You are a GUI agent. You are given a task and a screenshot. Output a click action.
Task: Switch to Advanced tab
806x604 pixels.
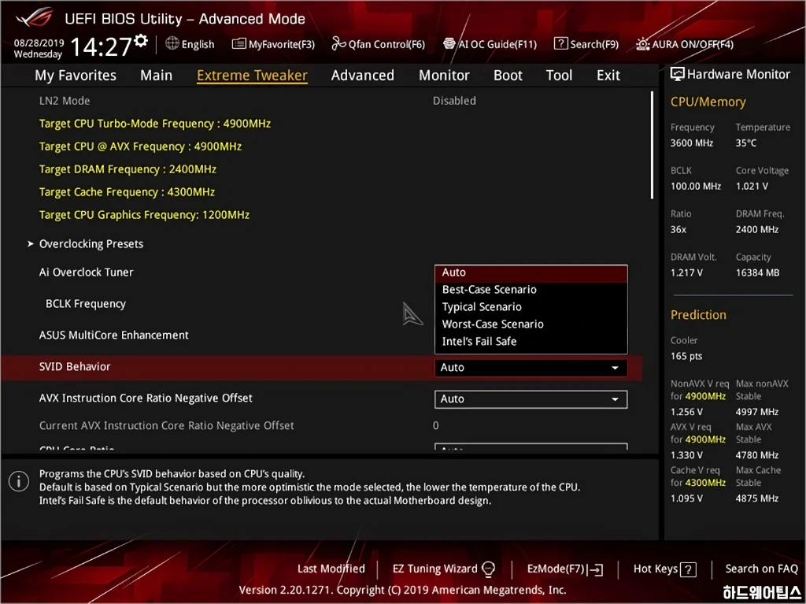362,75
